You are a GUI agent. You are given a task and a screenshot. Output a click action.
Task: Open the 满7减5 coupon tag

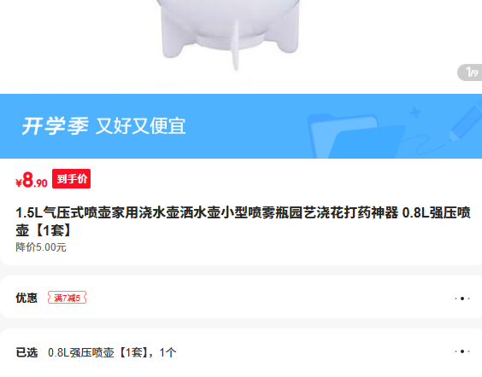click(x=67, y=298)
